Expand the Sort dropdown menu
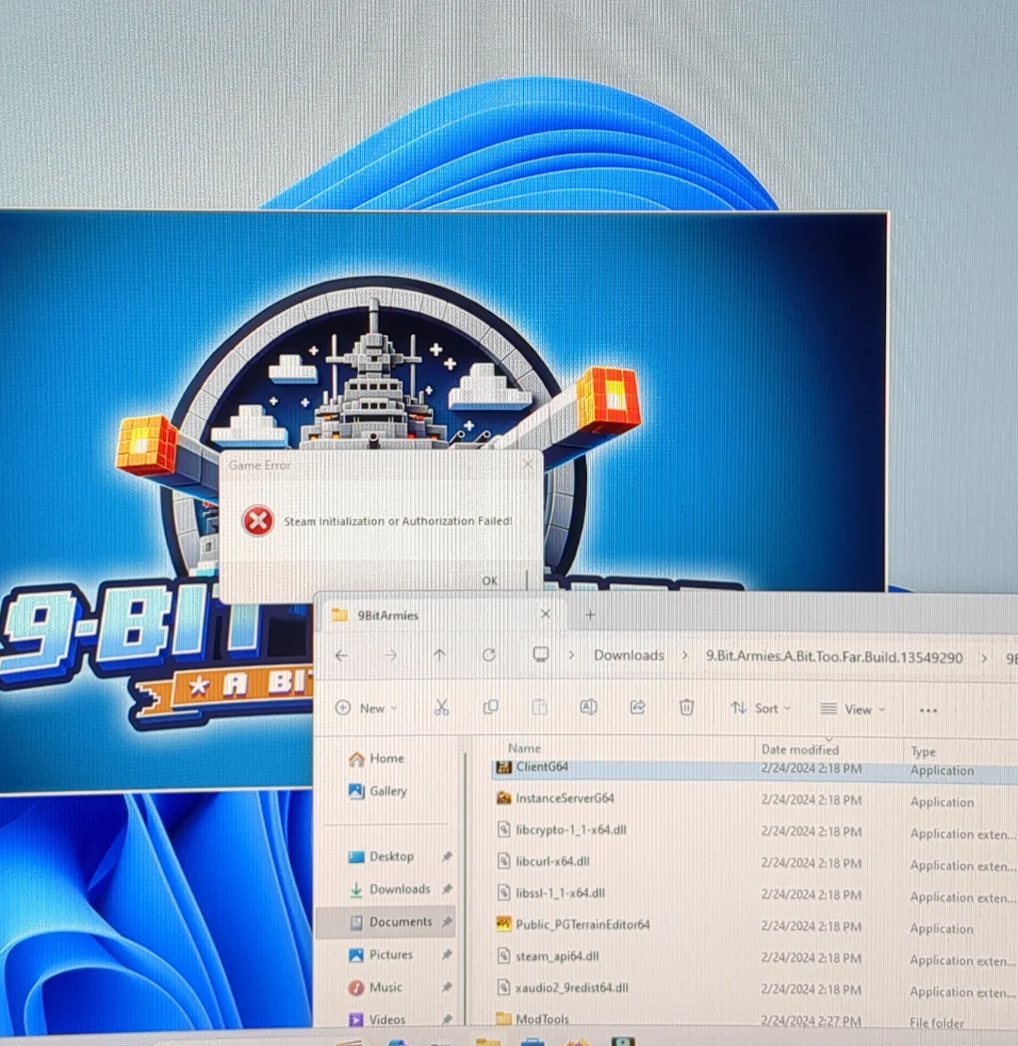The width and height of the screenshot is (1018, 1046). click(x=761, y=709)
